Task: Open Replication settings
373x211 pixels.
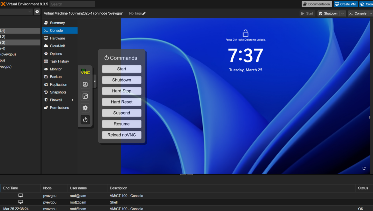Action: pyautogui.click(x=60, y=85)
